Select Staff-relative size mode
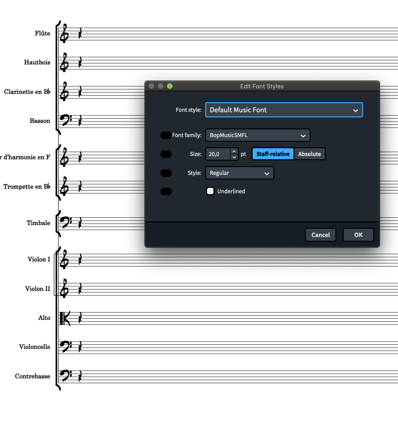The width and height of the screenshot is (398, 429). 273,154
